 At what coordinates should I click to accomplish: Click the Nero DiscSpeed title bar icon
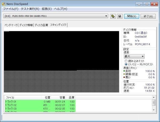point(4,4)
